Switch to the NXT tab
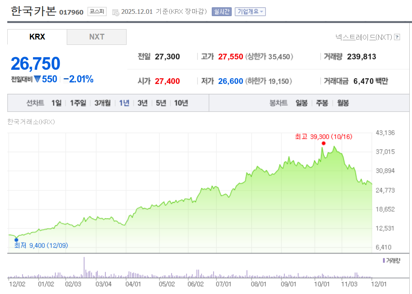This screenshot has height=294, width=412. click(97, 37)
